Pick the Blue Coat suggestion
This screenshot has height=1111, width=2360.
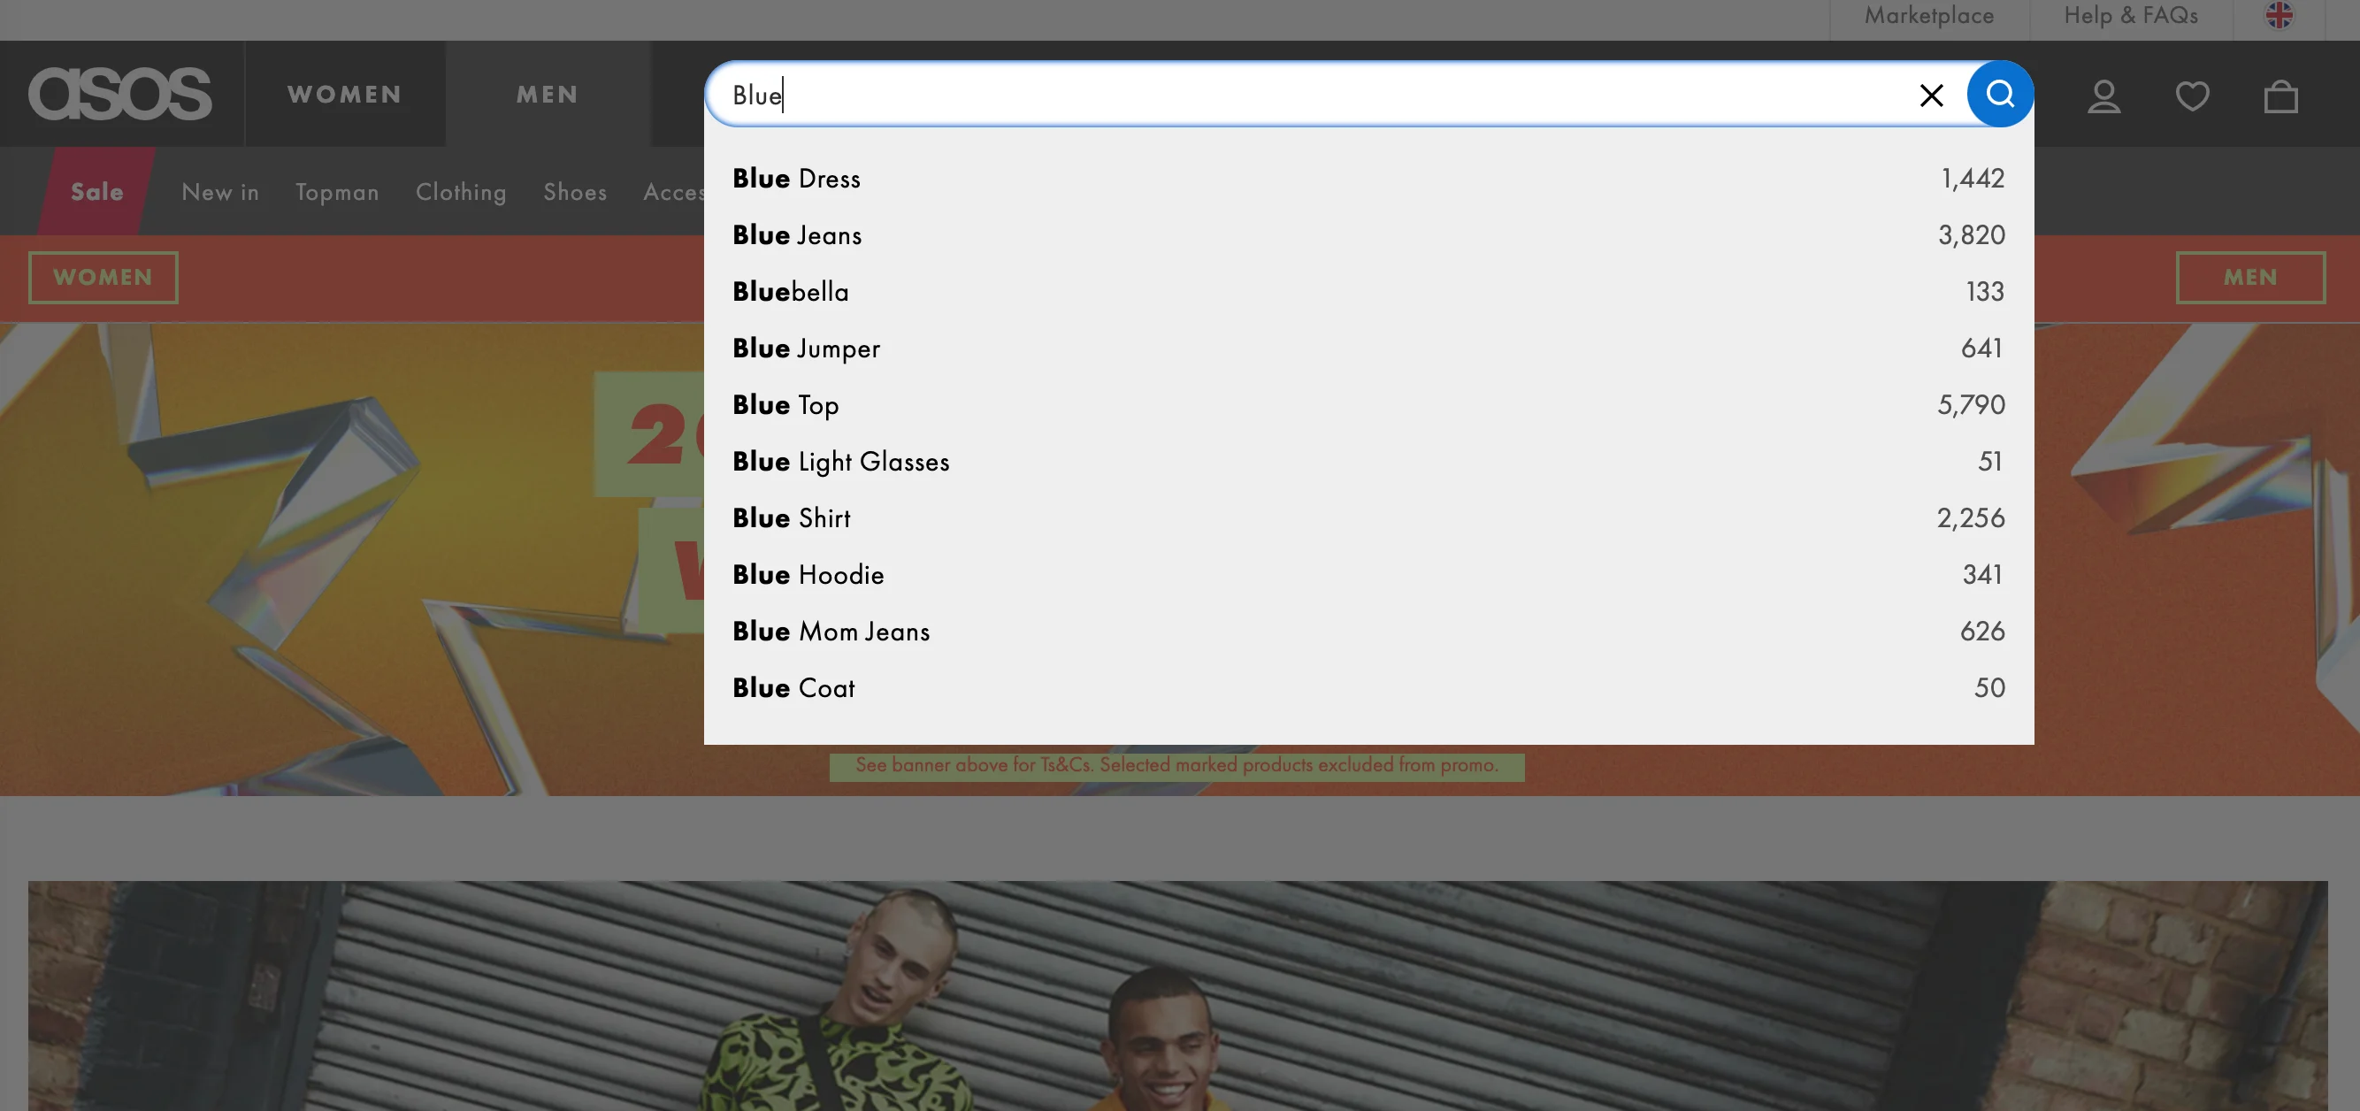click(1368, 688)
